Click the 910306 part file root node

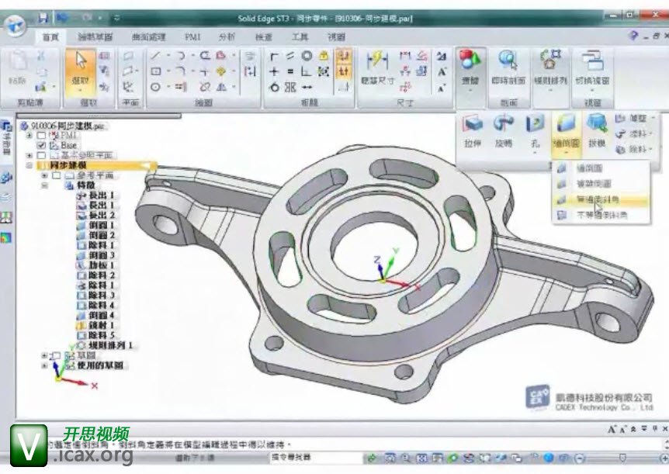point(63,126)
